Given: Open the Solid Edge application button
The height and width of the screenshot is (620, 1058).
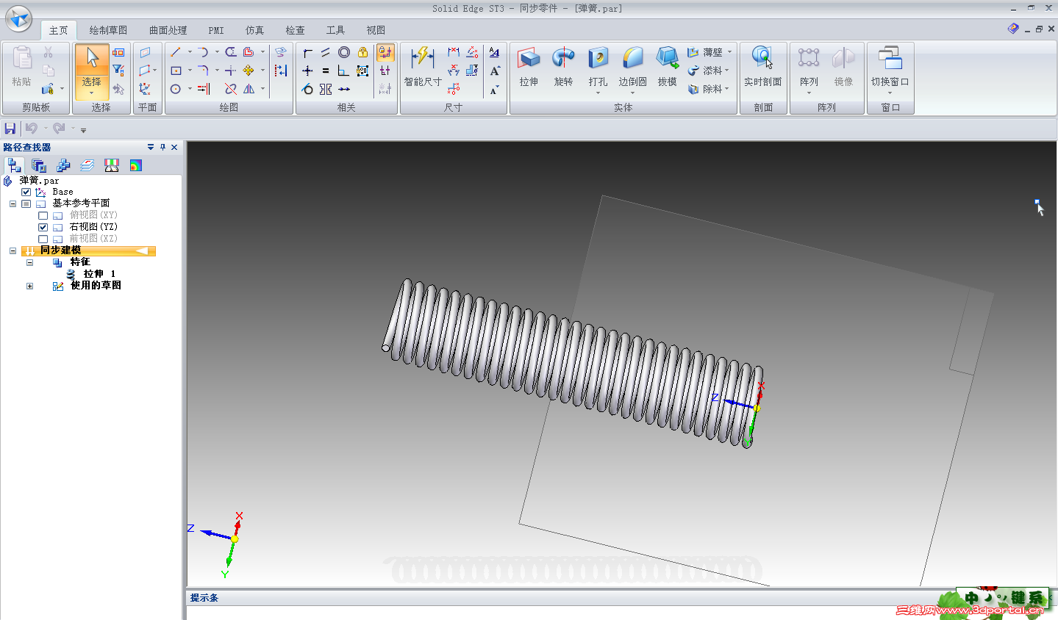Looking at the screenshot, I should coord(18,19).
